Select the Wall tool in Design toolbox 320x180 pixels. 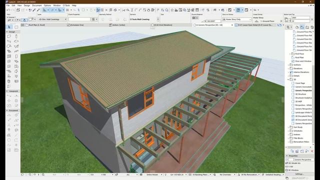9,36
